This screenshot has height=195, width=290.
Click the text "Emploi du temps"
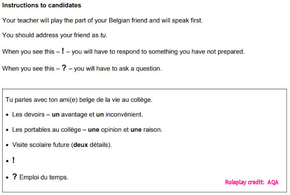[44, 177]
